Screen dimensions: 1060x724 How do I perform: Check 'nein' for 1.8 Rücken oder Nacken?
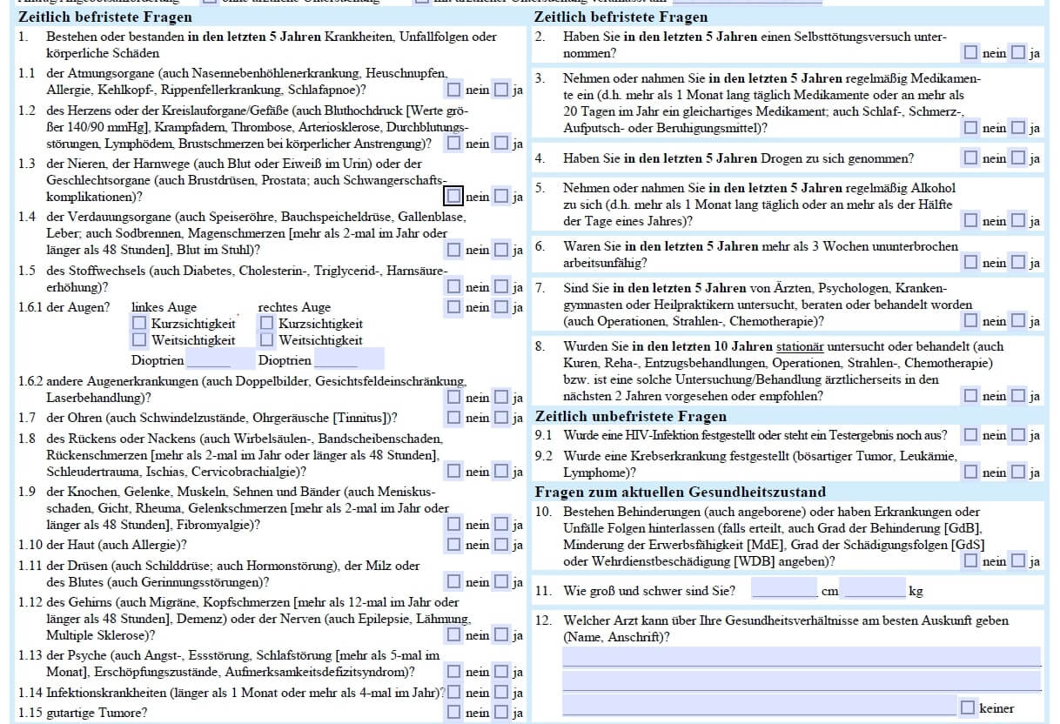click(454, 471)
